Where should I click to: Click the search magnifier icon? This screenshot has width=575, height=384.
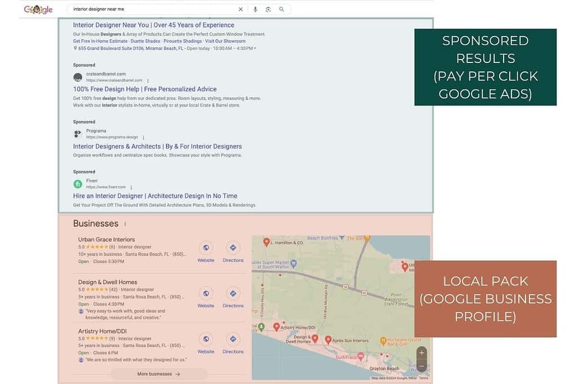pyautogui.click(x=281, y=9)
